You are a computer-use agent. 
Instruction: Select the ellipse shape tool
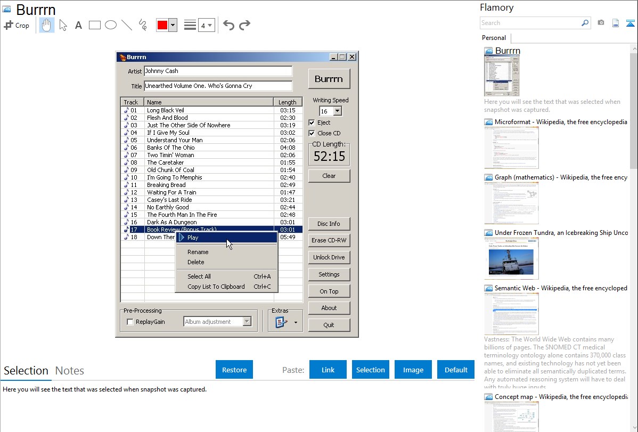(x=111, y=25)
